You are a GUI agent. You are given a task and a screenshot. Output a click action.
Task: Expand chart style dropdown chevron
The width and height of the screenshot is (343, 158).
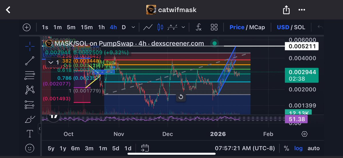pyautogui.click(x=183, y=27)
